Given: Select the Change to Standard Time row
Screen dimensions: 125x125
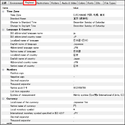Looking at the screenshot, I should coord(63,22).
